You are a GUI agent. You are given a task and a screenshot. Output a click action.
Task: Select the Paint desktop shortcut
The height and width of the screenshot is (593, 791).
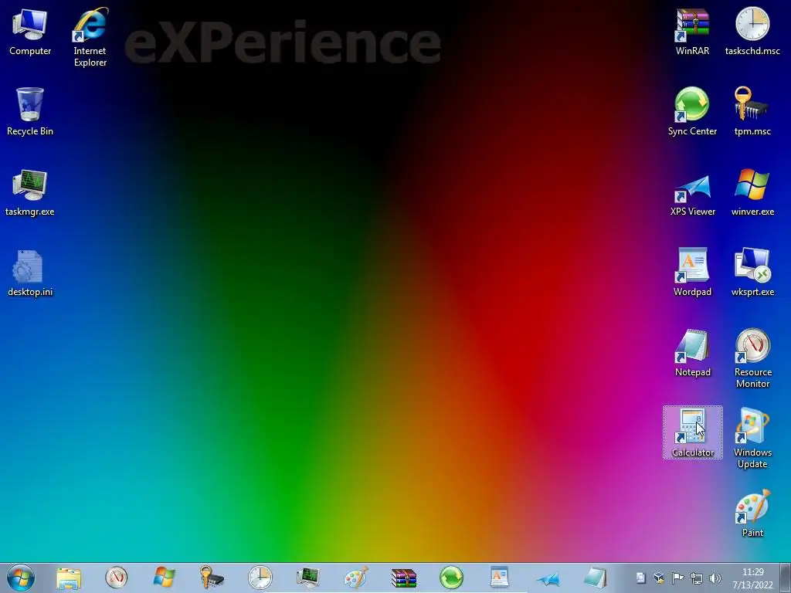(x=752, y=513)
